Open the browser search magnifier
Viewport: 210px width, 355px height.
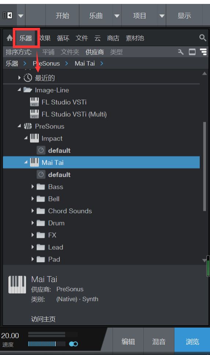pyautogui.click(x=203, y=38)
